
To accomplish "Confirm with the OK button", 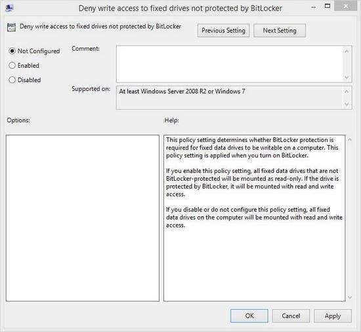I will coord(249,316).
